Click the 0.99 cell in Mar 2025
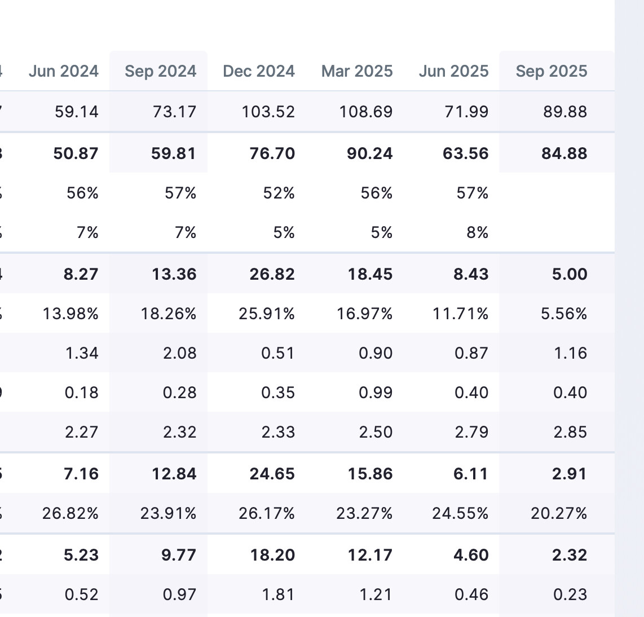Screen dimensions: 644x617 (376, 393)
